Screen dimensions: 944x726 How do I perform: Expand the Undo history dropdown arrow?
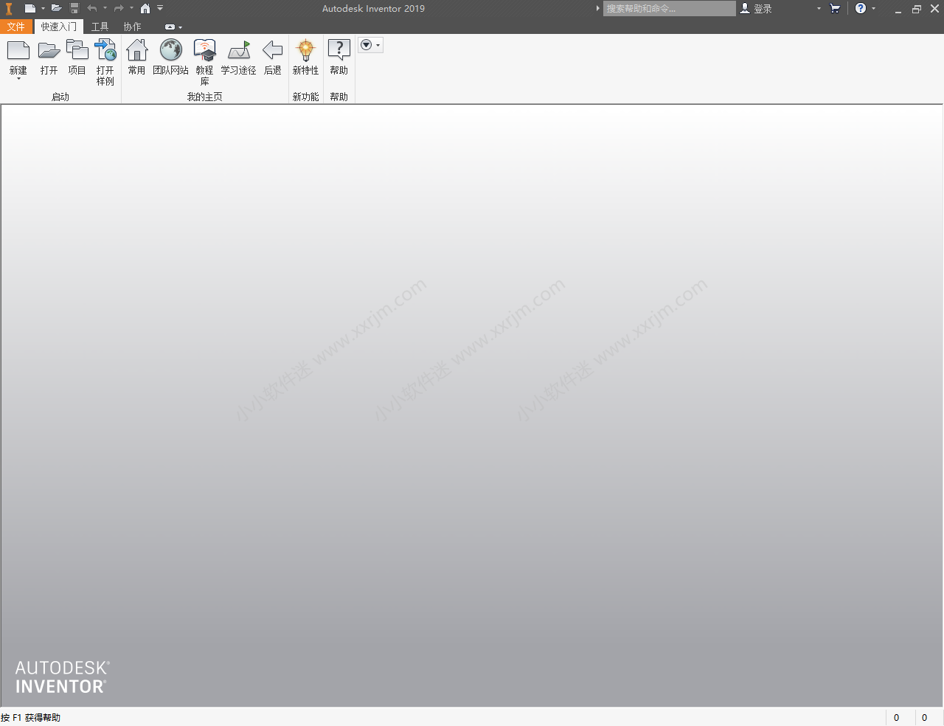[105, 9]
